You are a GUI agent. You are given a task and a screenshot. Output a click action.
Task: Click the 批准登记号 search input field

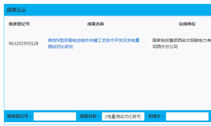click(55, 116)
